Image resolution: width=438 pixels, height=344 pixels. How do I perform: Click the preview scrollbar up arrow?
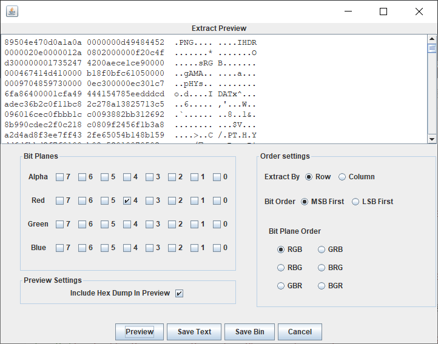coord(432,39)
